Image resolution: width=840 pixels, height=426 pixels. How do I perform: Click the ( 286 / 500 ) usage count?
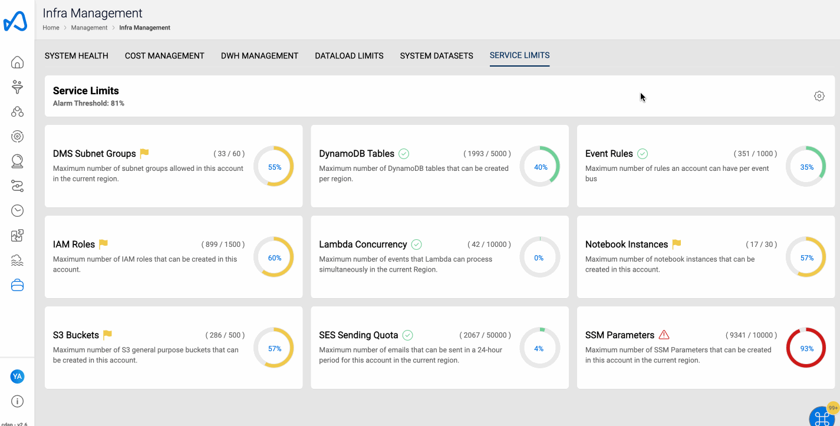point(225,335)
